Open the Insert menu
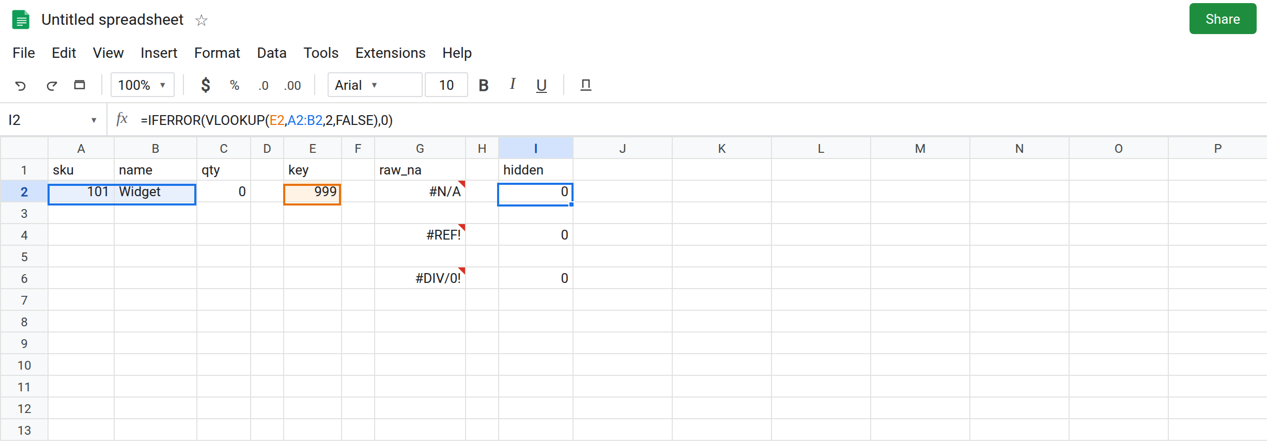This screenshot has width=1267, height=444. [159, 53]
